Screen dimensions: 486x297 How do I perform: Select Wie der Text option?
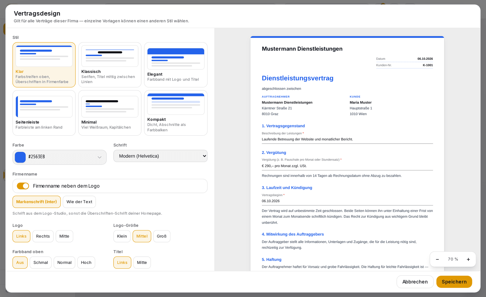click(x=79, y=202)
